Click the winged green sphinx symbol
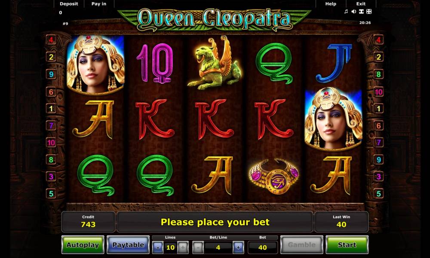Viewport: 430px width, 258px height. point(214,63)
